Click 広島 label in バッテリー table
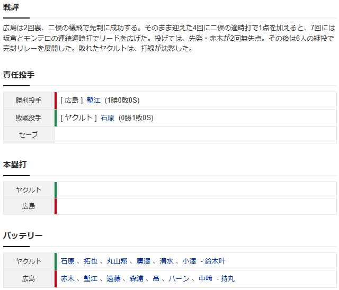 tap(29, 278)
